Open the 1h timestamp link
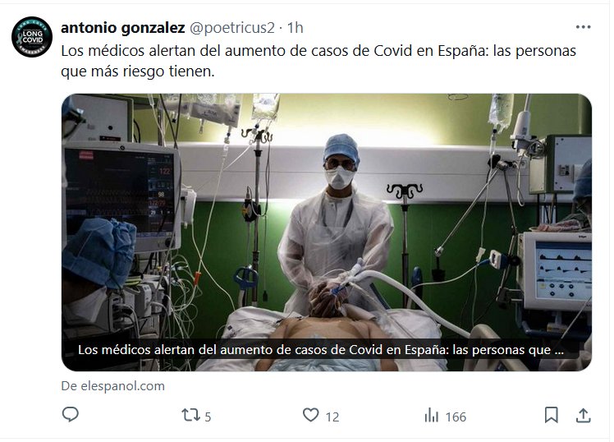The width and height of the screenshot is (614, 442). tap(296, 28)
